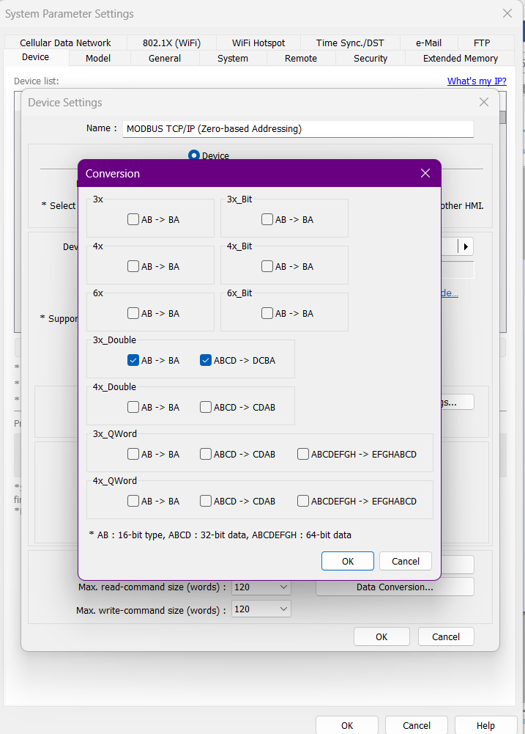525x734 pixels.
Task: Click OK in the Conversion dialog
Action: pos(347,561)
